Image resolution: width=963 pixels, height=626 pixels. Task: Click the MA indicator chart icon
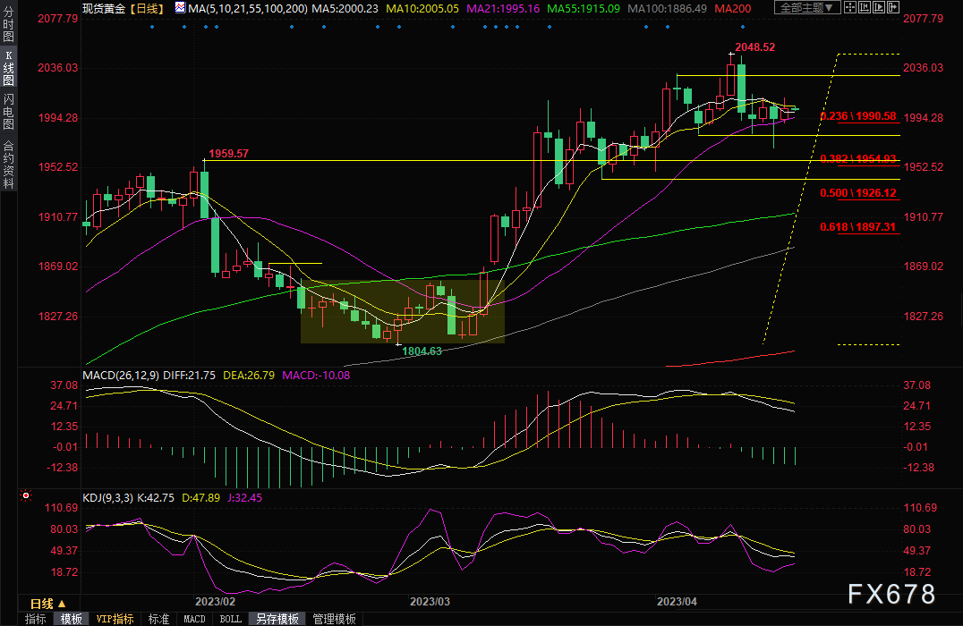[x=181, y=8]
